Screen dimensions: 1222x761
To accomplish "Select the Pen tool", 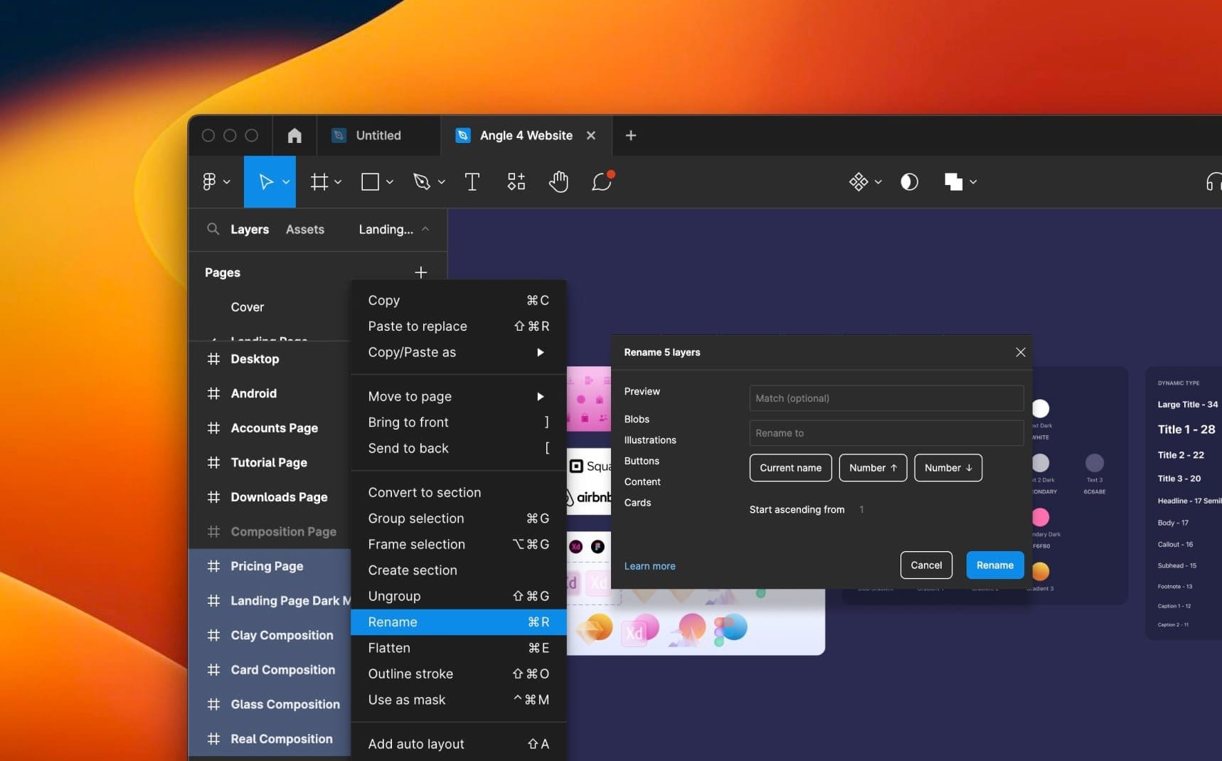I will coord(422,182).
